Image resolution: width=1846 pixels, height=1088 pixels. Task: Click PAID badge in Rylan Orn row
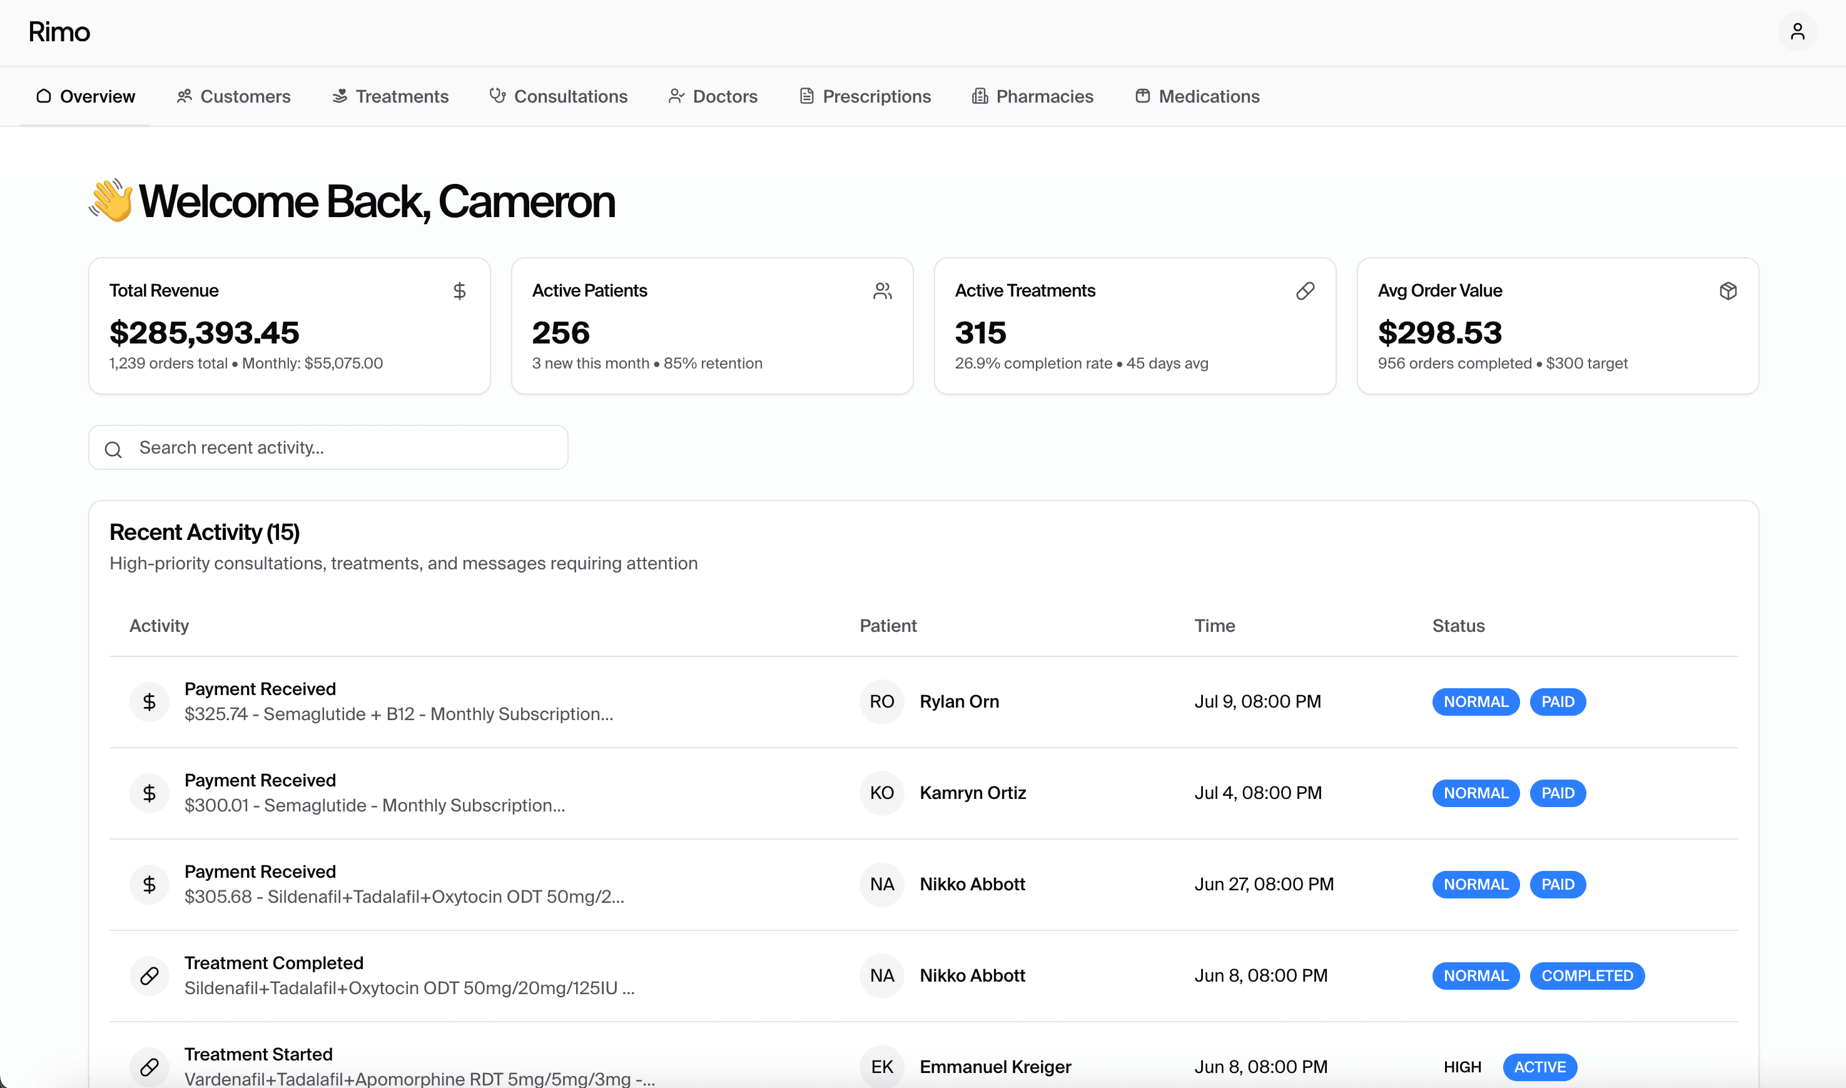(x=1558, y=701)
